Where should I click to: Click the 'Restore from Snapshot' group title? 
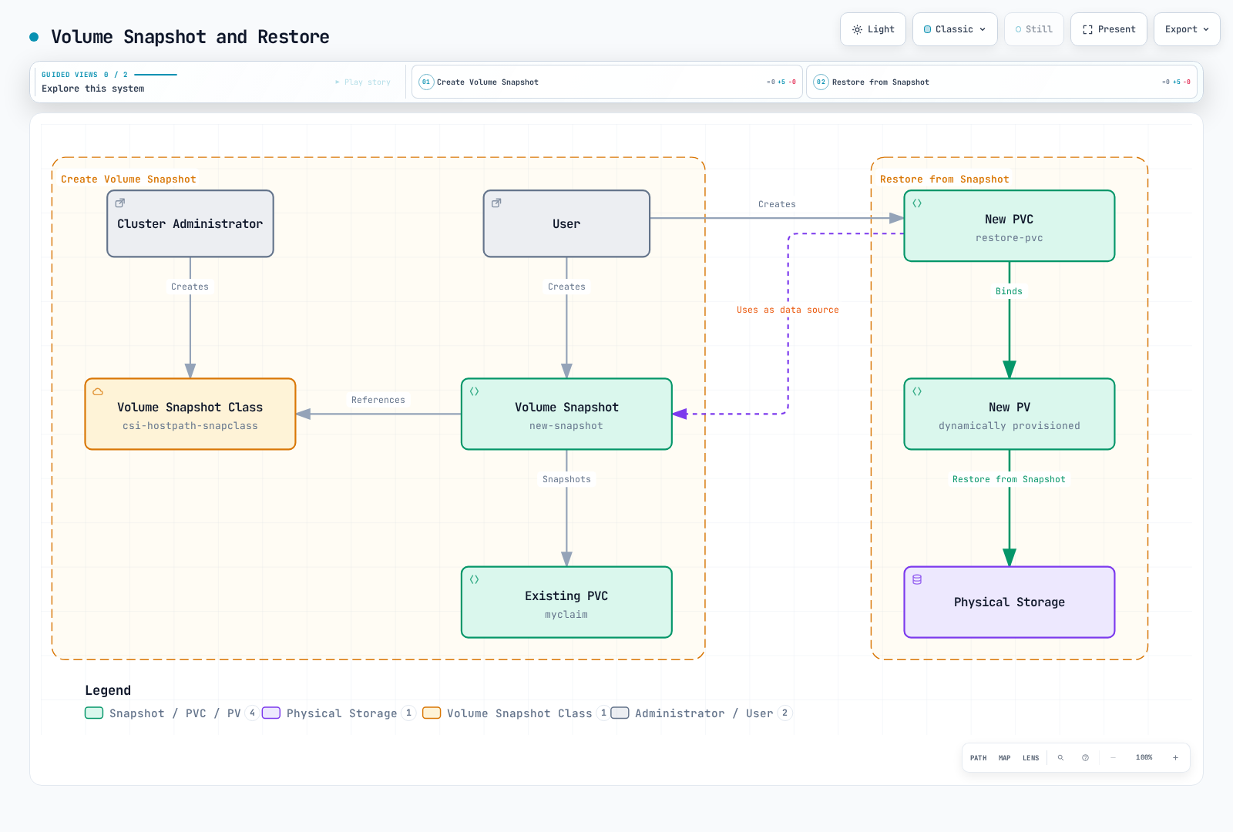pos(944,179)
